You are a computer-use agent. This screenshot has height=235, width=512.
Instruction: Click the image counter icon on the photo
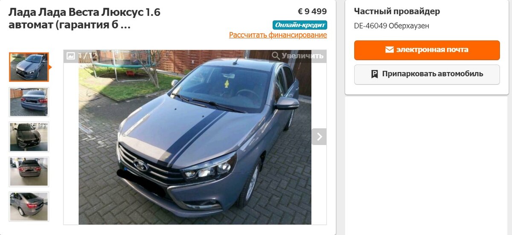click(x=71, y=56)
